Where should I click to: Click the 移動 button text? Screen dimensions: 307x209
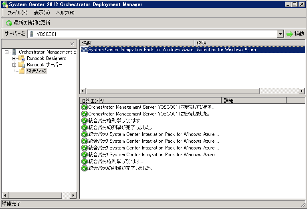[299, 34]
